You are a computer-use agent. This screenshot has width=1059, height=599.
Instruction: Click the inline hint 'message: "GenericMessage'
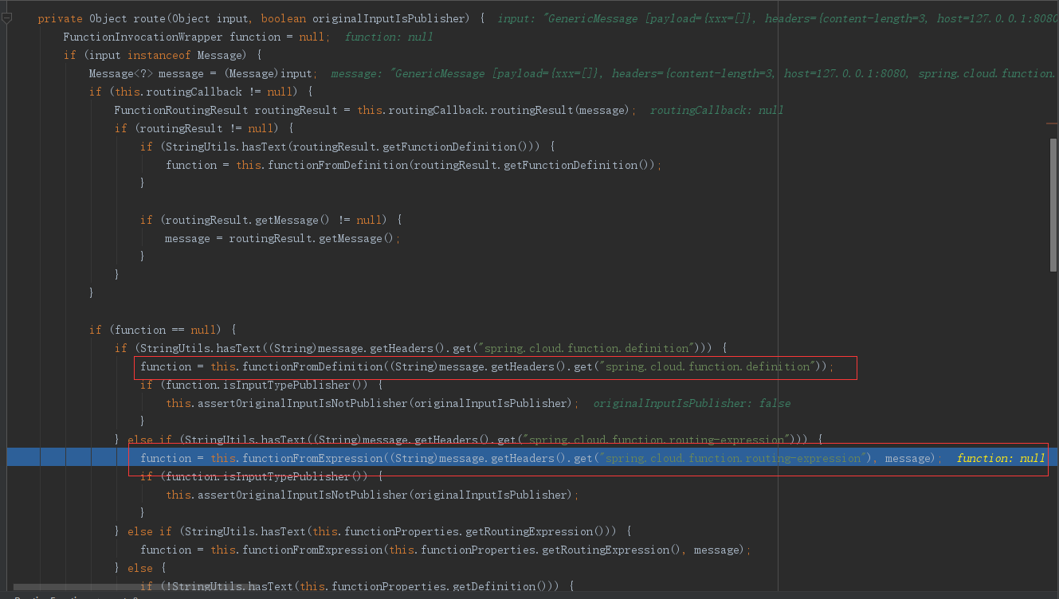tap(408, 73)
